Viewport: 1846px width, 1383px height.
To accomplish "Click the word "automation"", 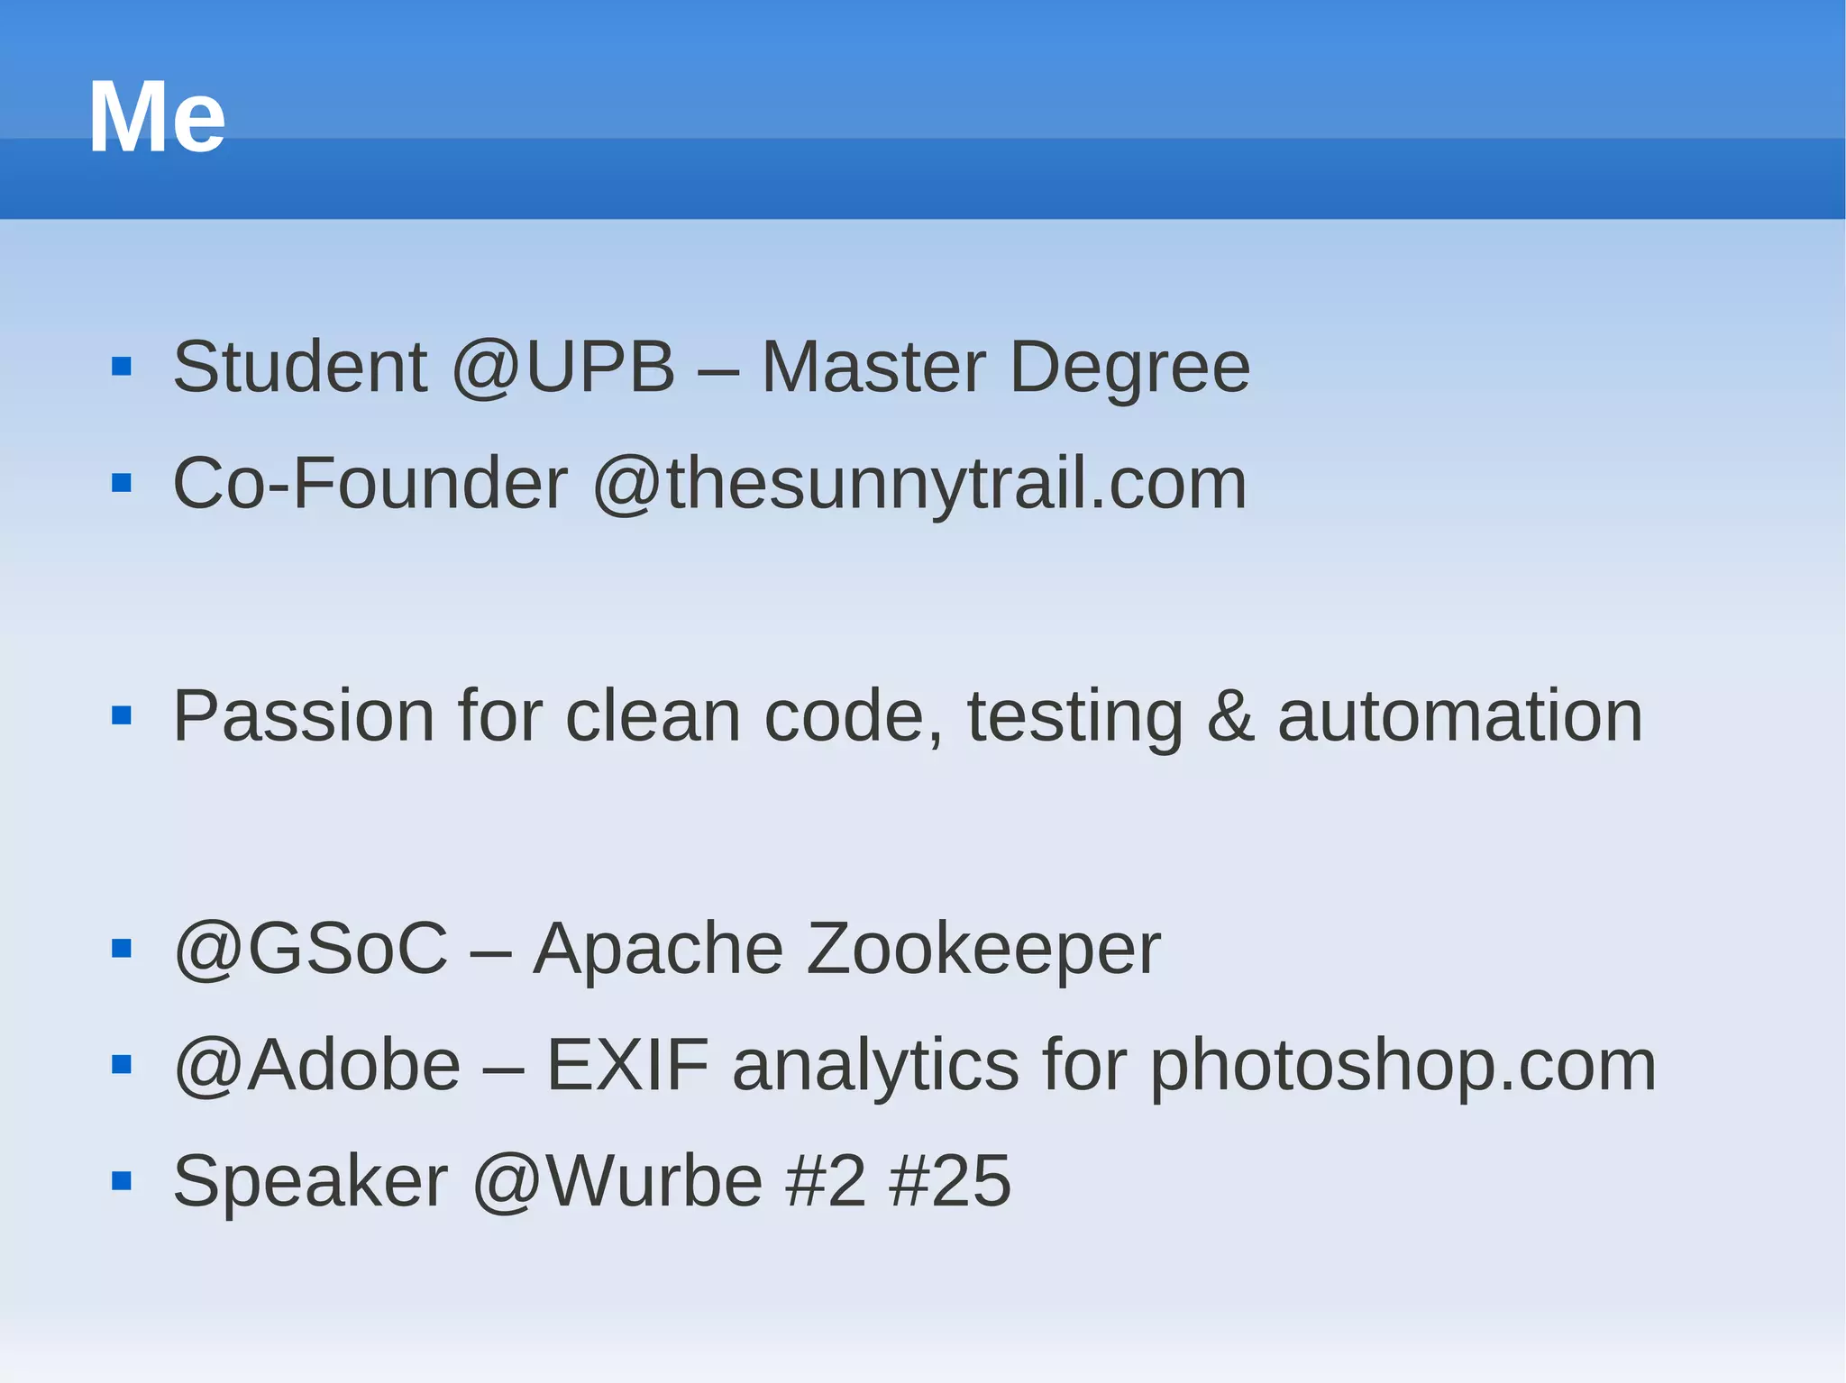I will [1460, 716].
